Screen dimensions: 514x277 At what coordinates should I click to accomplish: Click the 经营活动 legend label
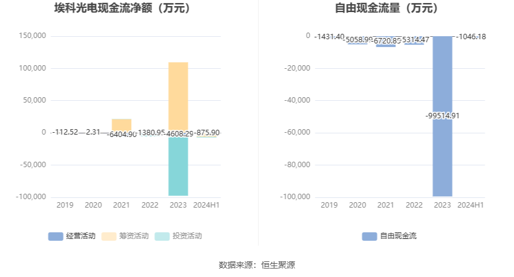[80, 236]
